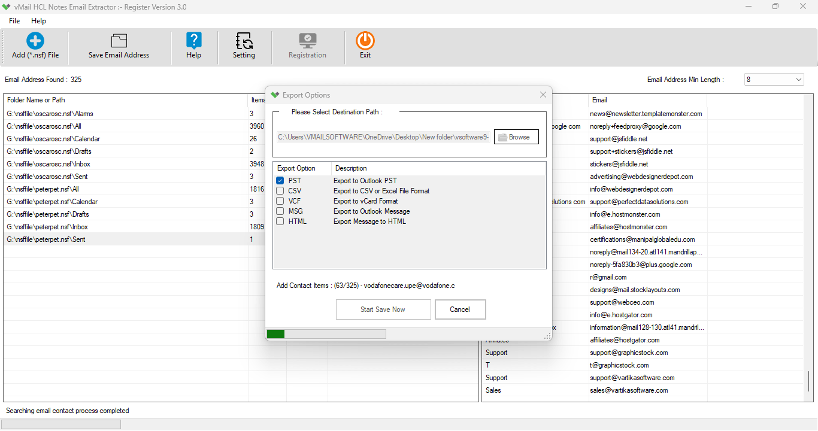818x431 pixels.
Task: Open the Setting toolbar icon
Action: tap(244, 41)
